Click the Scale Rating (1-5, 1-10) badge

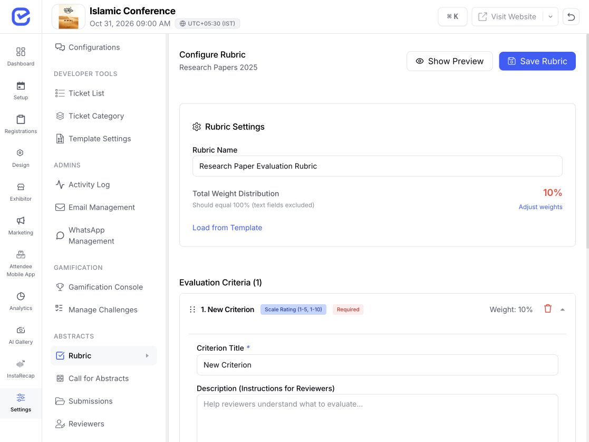(293, 309)
